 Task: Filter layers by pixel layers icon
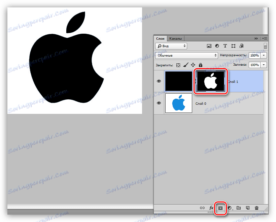click(x=209, y=46)
